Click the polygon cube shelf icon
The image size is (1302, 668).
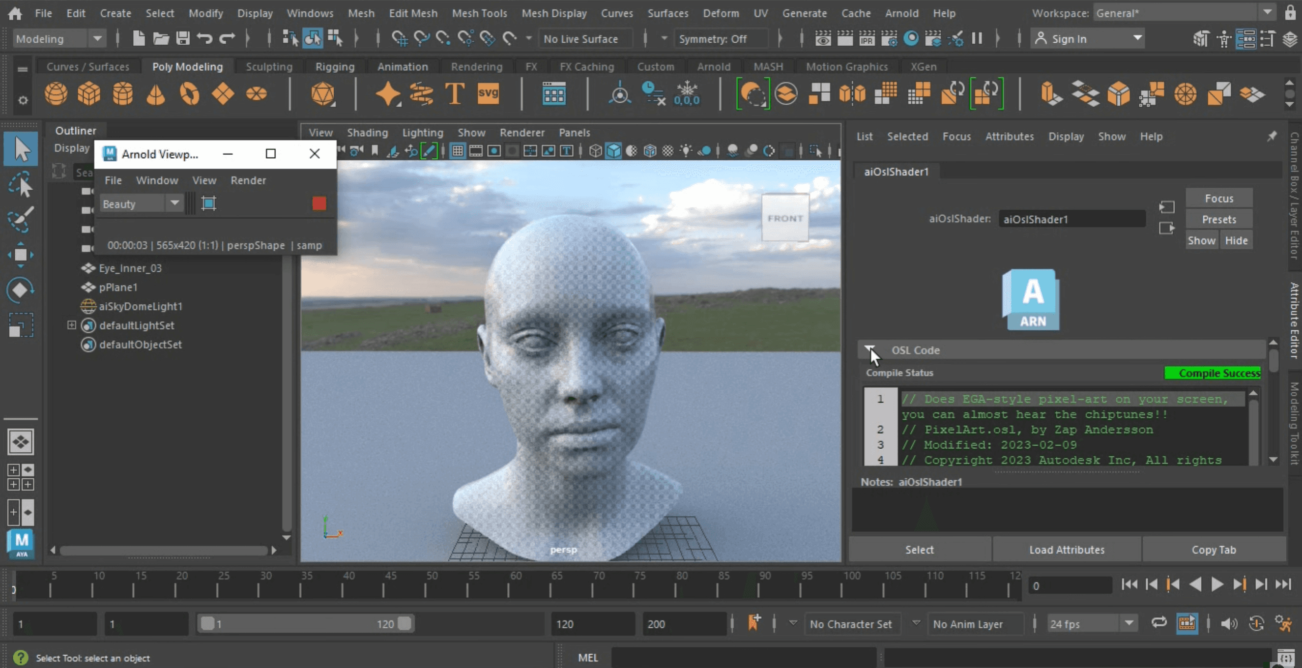point(89,94)
